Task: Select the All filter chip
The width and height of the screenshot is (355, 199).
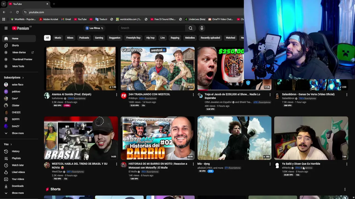Action: pyautogui.click(x=47, y=38)
